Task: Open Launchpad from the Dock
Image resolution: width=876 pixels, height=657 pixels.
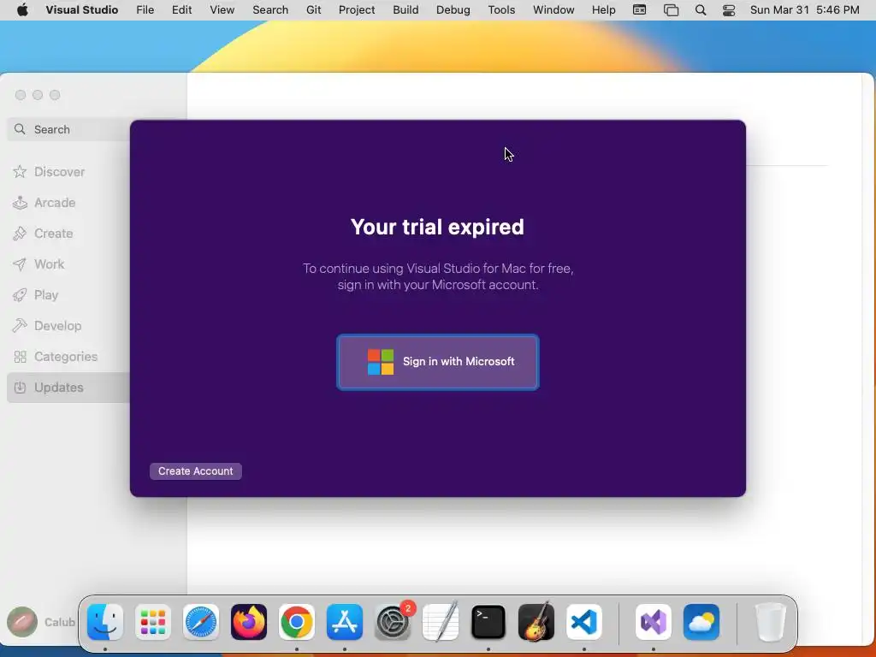Action: pos(153,622)
